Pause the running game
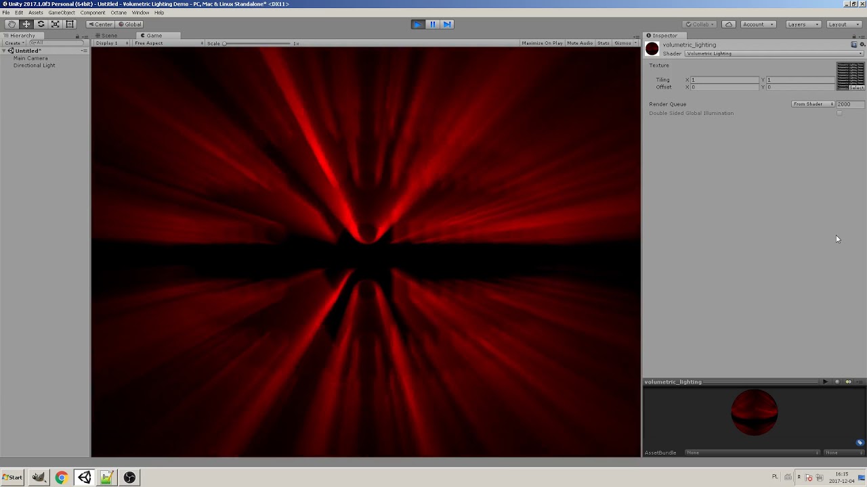 (432, 24)
